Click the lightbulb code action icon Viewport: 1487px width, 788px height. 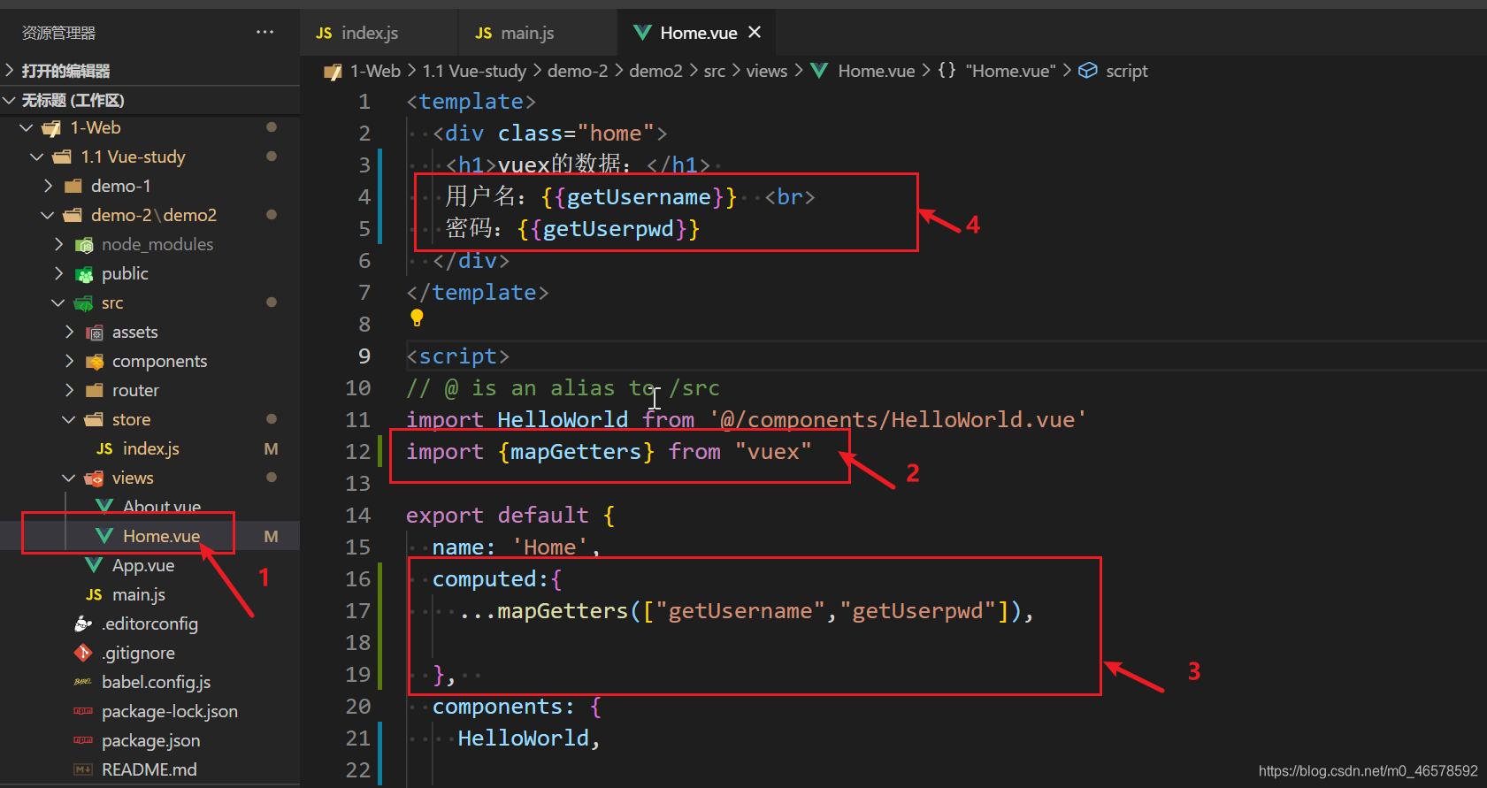point(417,317)
